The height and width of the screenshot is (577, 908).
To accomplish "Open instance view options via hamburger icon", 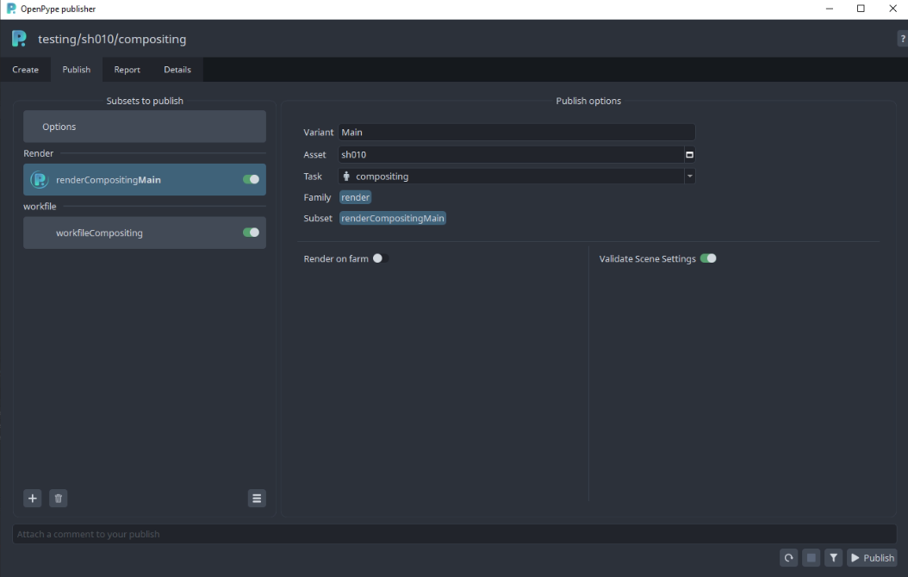I will [x=256, y=498].
